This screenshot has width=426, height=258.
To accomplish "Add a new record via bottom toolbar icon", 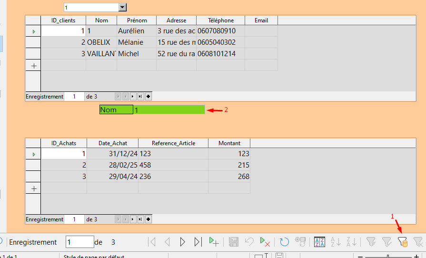I will pos(214,242).
